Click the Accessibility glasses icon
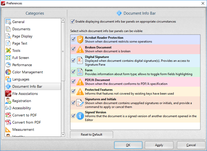The width and height of the screenshot is (207, 151). (x=8, y=108)
